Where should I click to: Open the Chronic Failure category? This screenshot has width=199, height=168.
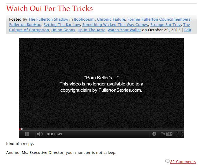[111, 19]
